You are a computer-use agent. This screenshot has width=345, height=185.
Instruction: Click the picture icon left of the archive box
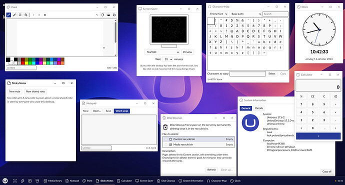pyautogui.click(x=30, y=181)
